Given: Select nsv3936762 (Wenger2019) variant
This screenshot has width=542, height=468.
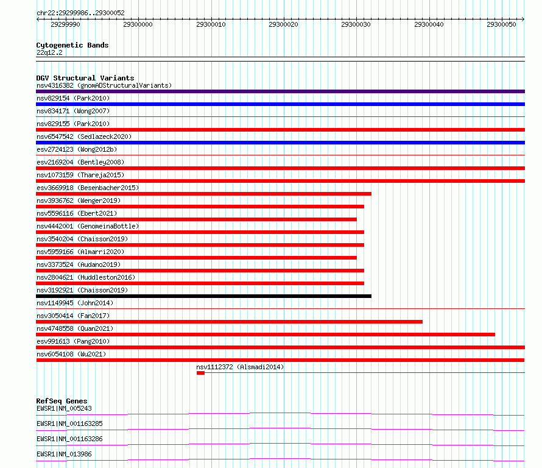Looking at the screenshot, I should [79, 200].
